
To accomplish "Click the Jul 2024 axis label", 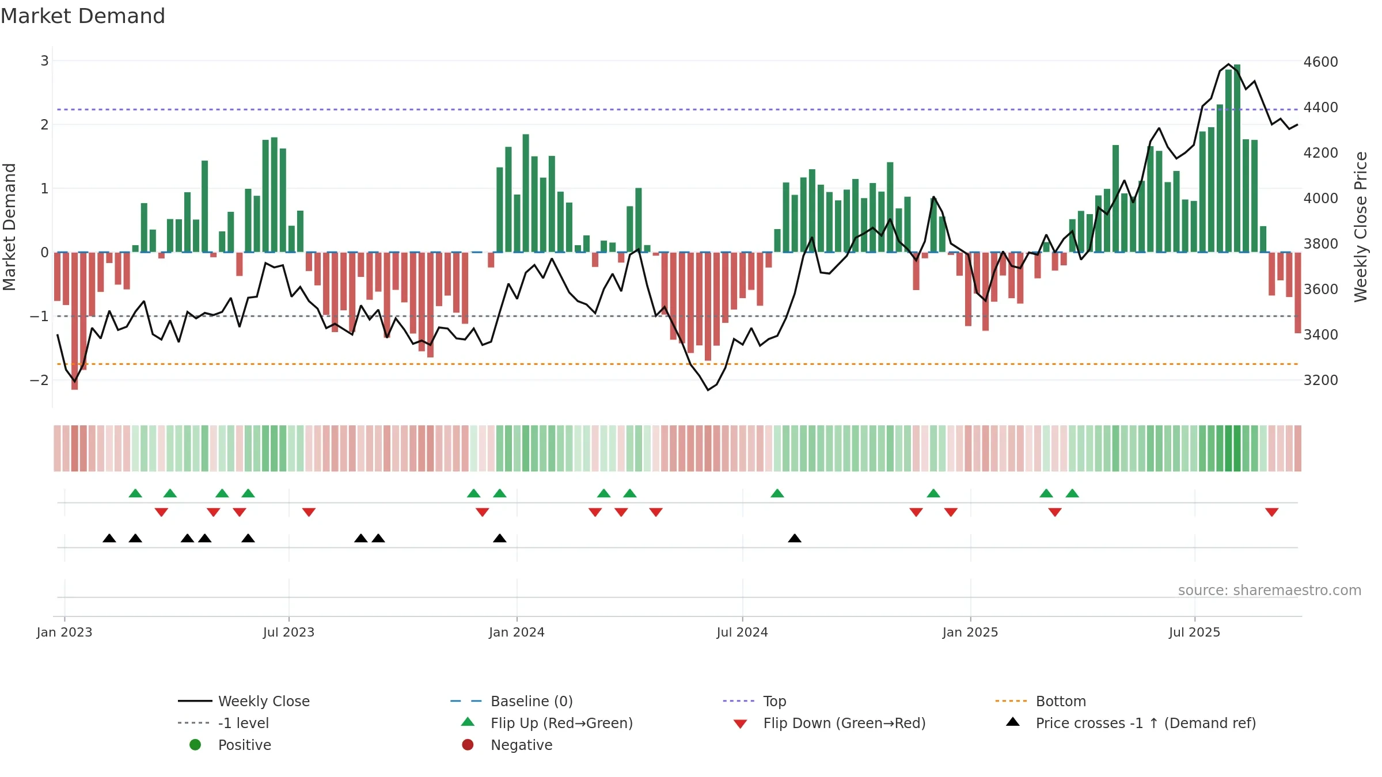I will coord(742,632).
